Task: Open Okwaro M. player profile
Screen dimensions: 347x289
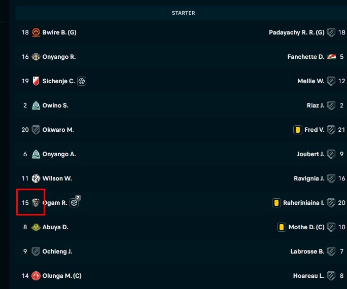Action: pos(58,130)
